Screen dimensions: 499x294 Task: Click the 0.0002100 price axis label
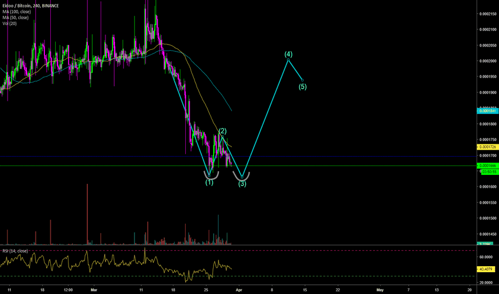[x=488, y=29]
